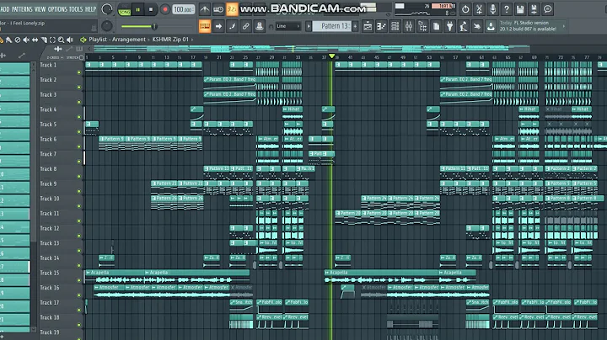Click the scissors cut icon beside undo history
The image size is (607, 340).
[x=479, y=9]
